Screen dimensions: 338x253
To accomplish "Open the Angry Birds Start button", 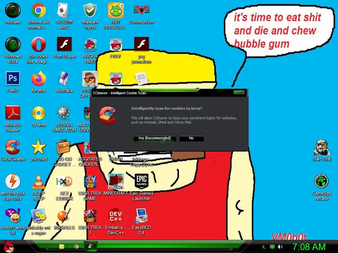I will (9, 246).
